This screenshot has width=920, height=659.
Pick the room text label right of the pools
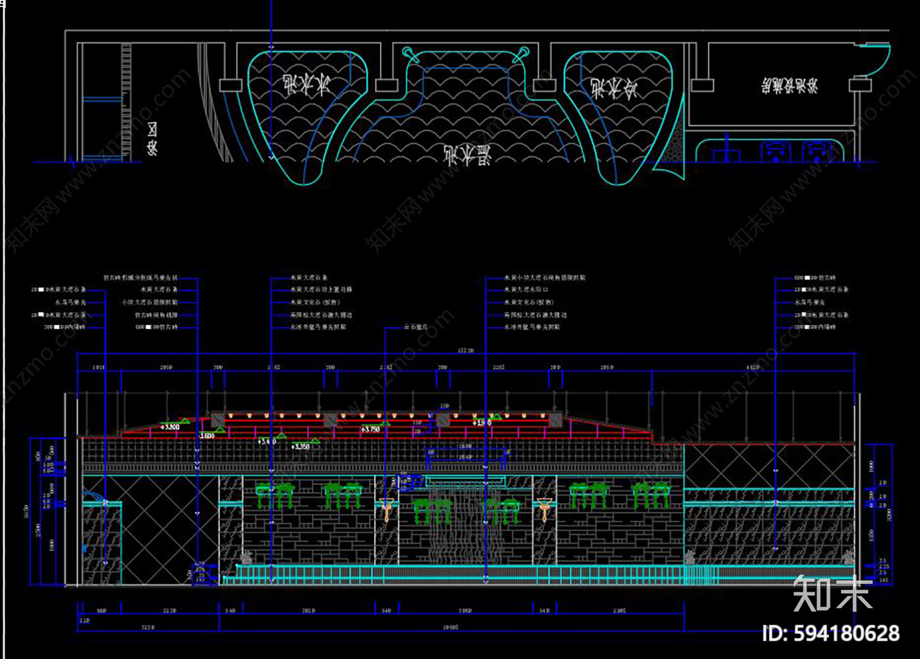click(789, 85)
